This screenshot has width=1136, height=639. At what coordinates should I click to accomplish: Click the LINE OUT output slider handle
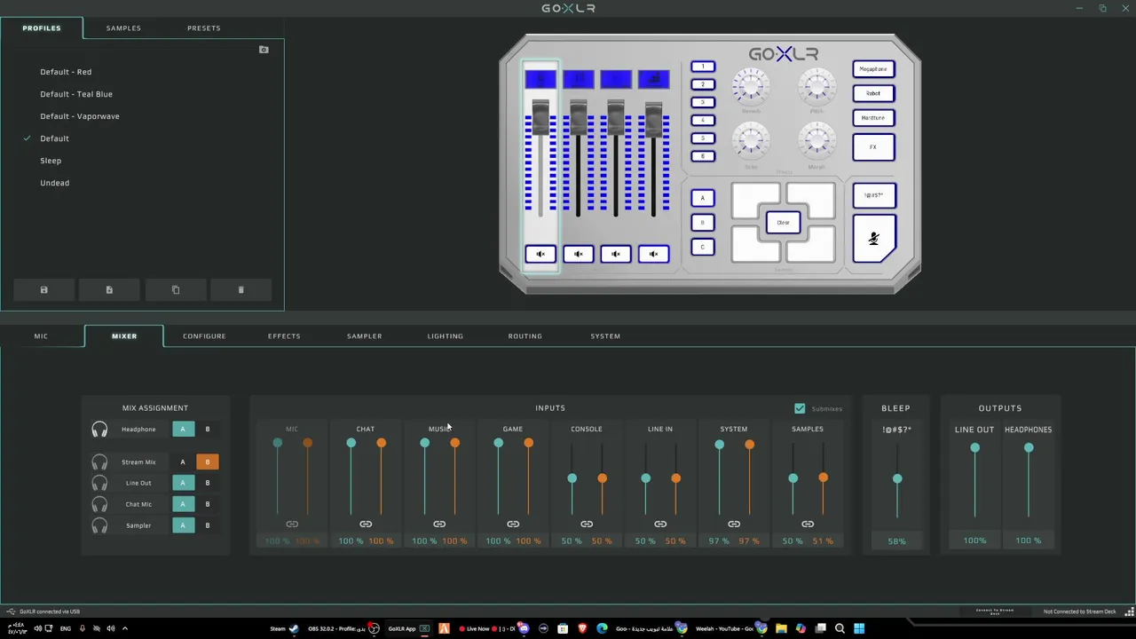point(974,448)
